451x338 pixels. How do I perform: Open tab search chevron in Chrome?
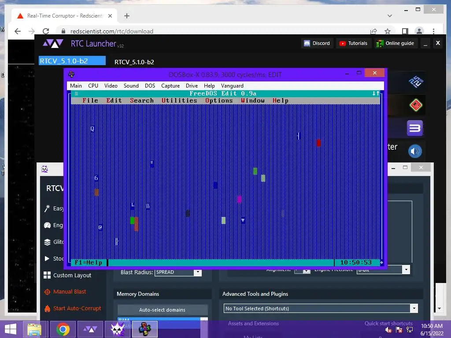click(390, 16)
